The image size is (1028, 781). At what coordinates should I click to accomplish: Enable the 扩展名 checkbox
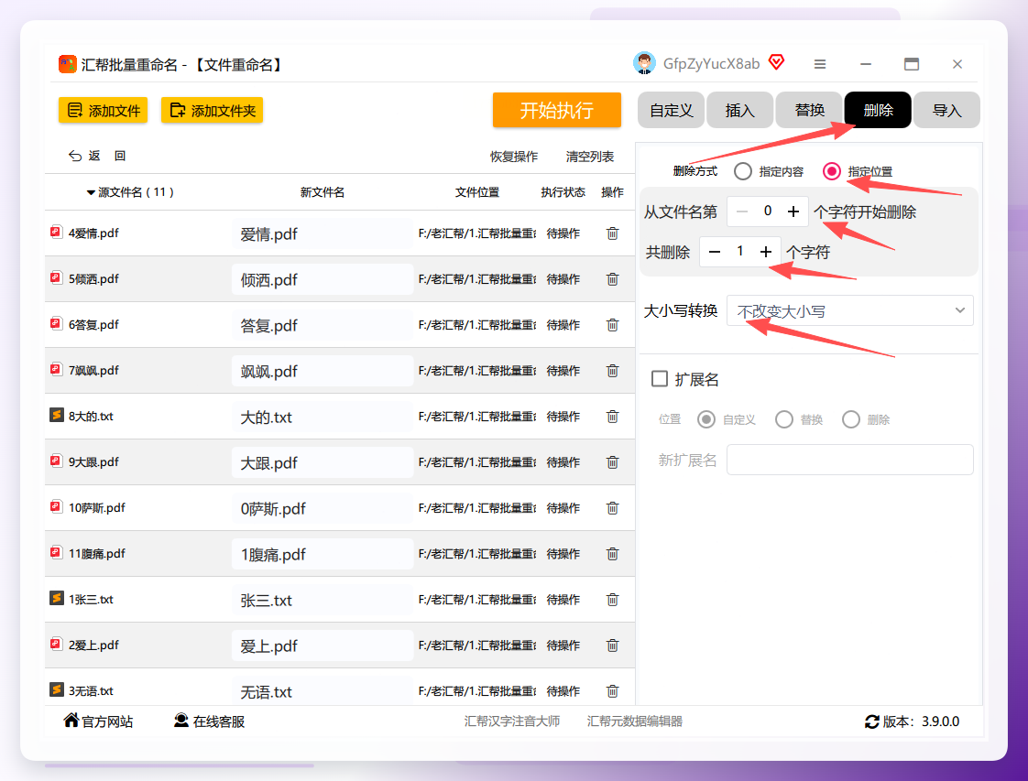click(660, 379)
